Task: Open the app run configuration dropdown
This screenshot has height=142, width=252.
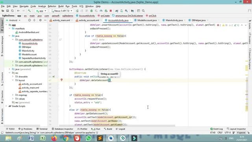Action: (41, 11)
